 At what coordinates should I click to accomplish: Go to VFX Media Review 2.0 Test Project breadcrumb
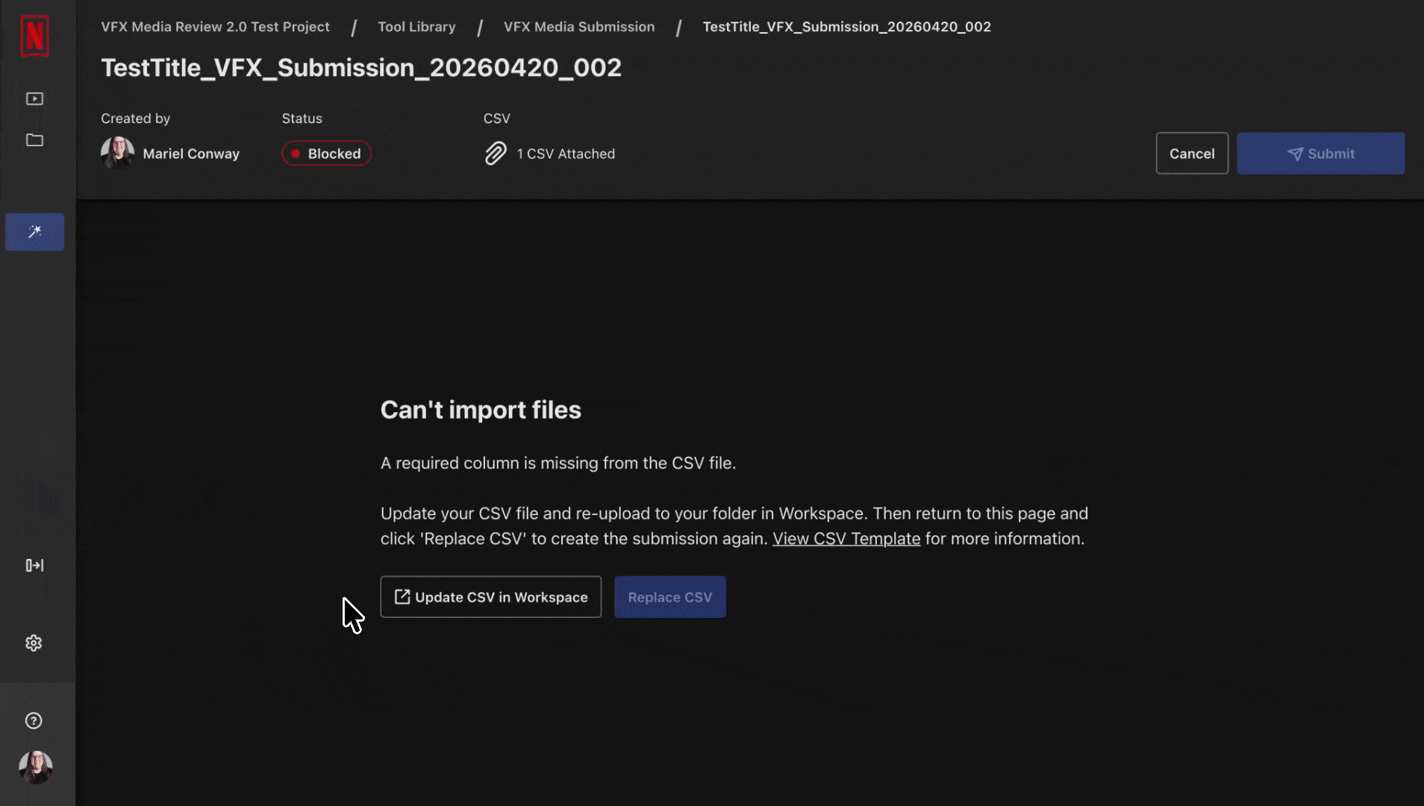[x=215, y=27]
